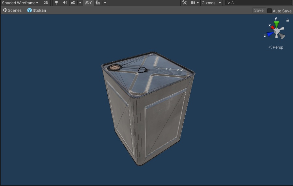This screenshot has width=293, height=186.
Task: Toggle 2D view mode
Action: (x=46, y=3)
